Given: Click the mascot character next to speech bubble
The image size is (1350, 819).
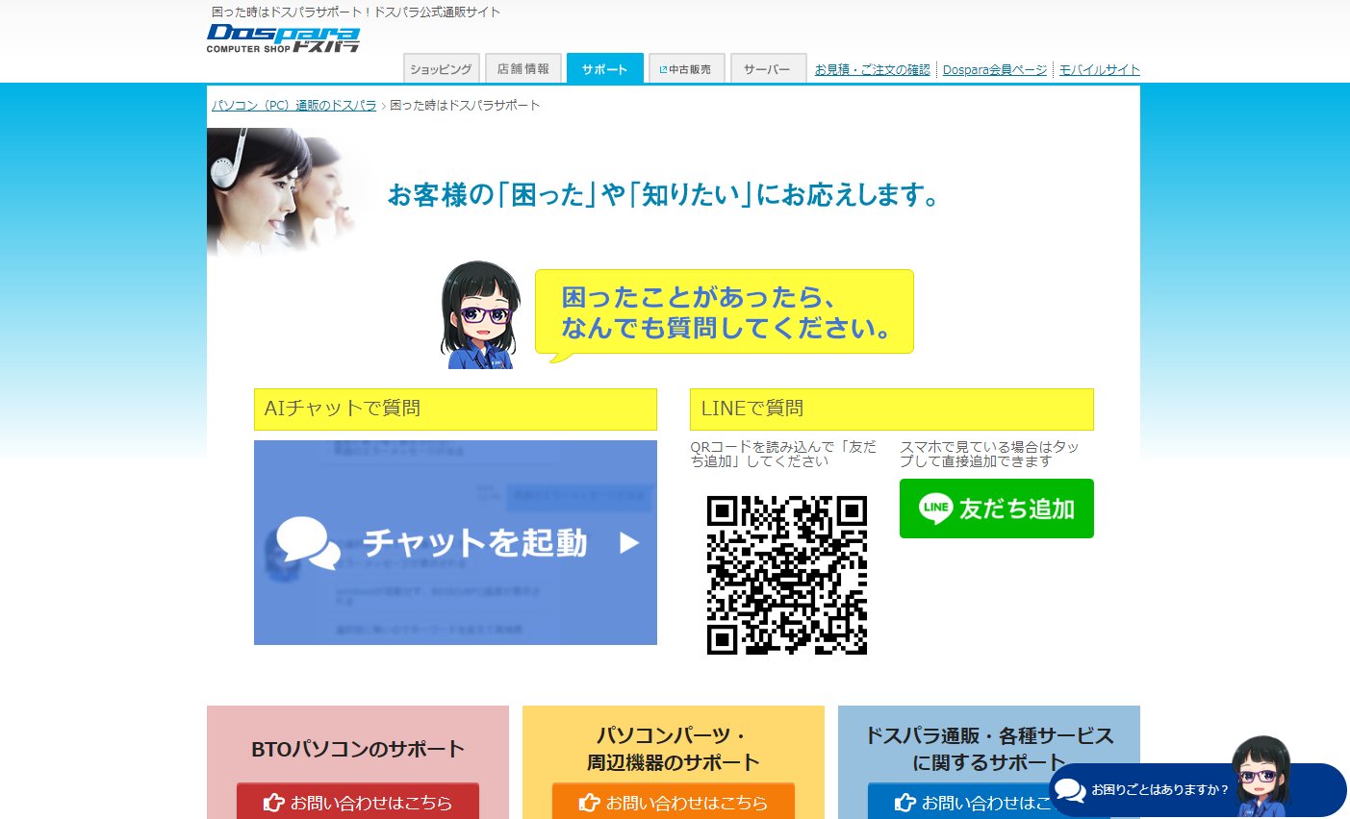Looking at the screenshot, I should 481,315.
